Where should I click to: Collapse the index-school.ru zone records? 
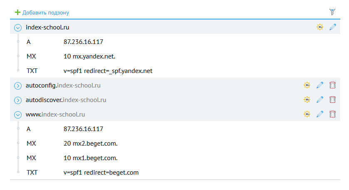(x=17, y=28)
